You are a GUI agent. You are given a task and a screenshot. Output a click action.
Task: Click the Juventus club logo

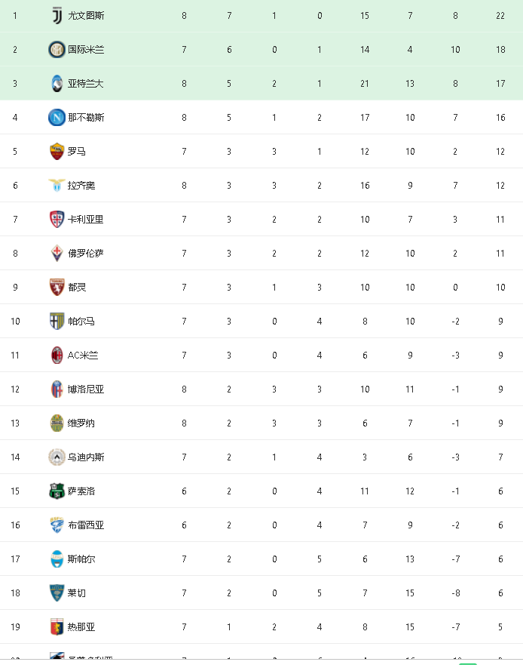pyautogui.click(x=57, y=16)
